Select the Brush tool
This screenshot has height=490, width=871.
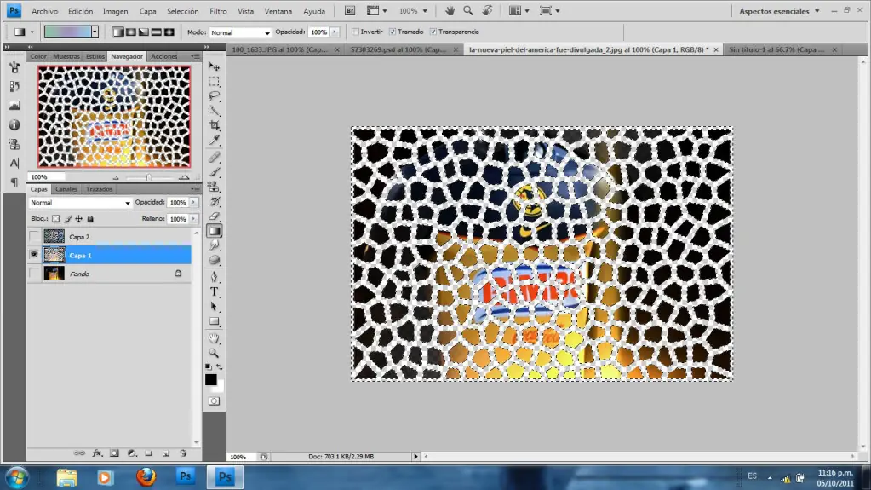pyautogui.click(x=214, y=172)
